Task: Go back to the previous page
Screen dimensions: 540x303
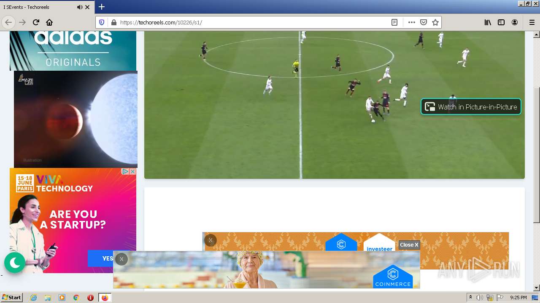Action: point(8,22)
